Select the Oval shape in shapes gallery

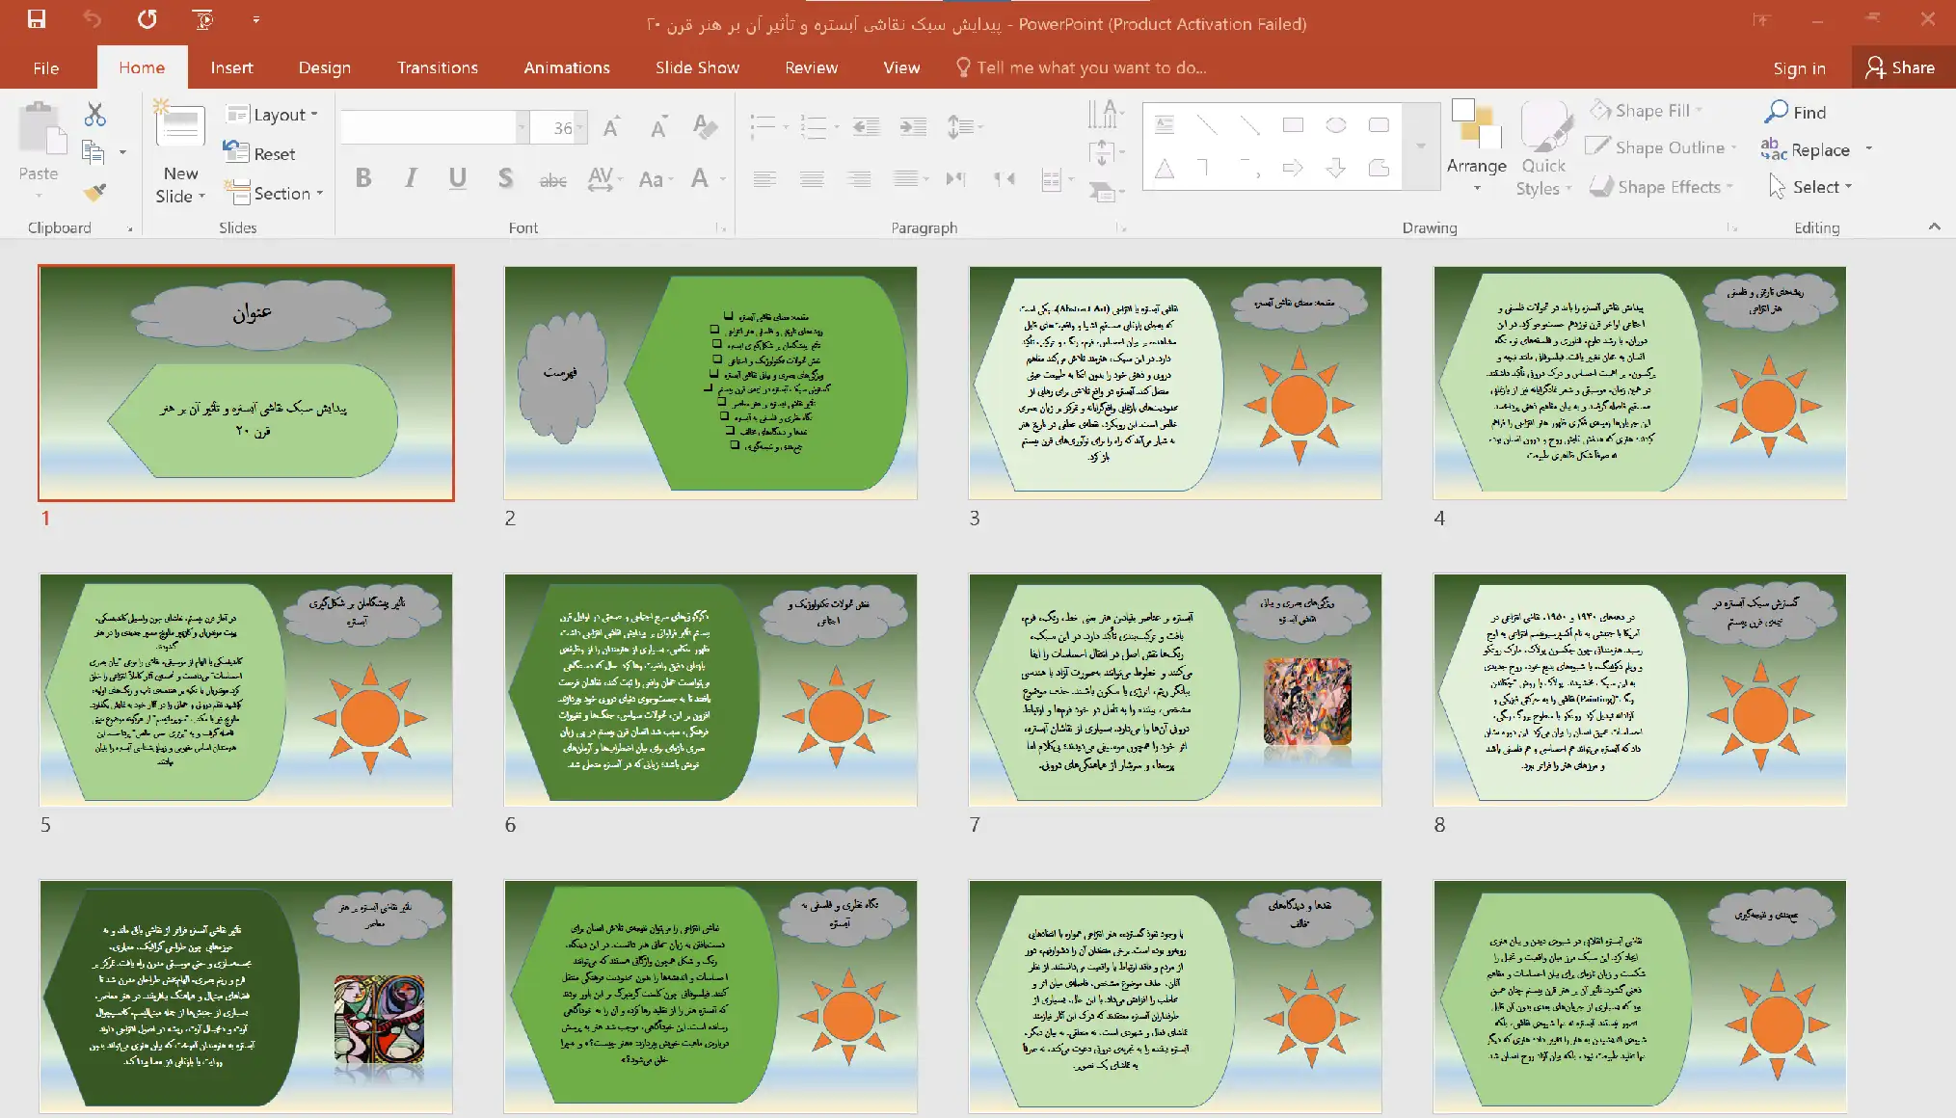click(x=1335, y=125)
